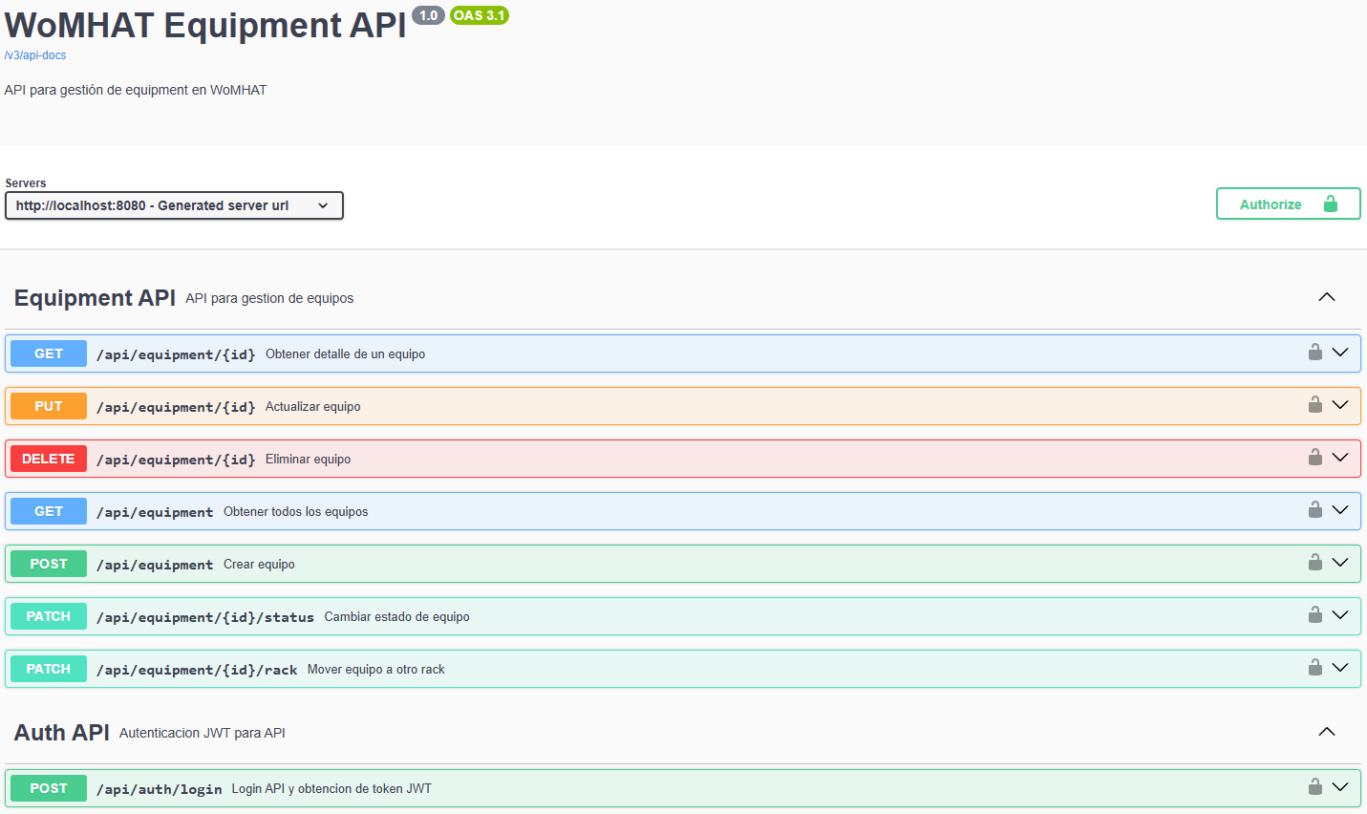The image size is (1367, 814).
Task: Click the PATCH badge for Cambiar estado de equipo
Action: 49,616
